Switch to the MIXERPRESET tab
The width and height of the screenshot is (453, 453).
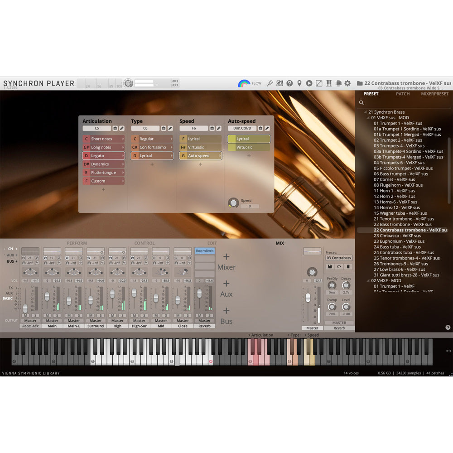pos(434,94)
